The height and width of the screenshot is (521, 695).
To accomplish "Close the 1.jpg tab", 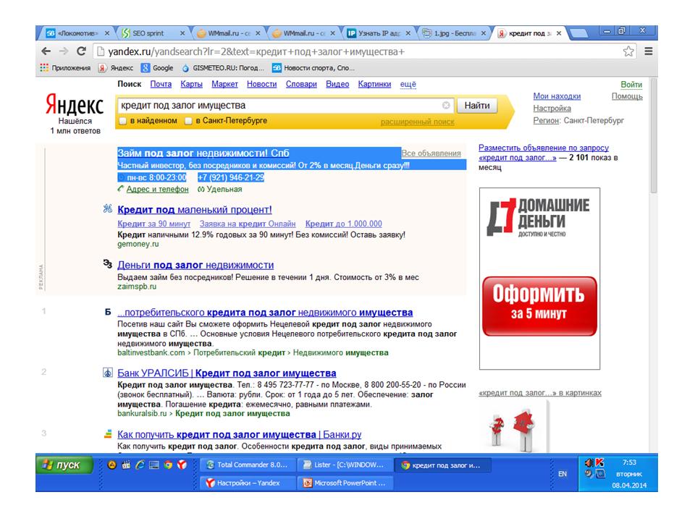I will click(x=483, y=33).
